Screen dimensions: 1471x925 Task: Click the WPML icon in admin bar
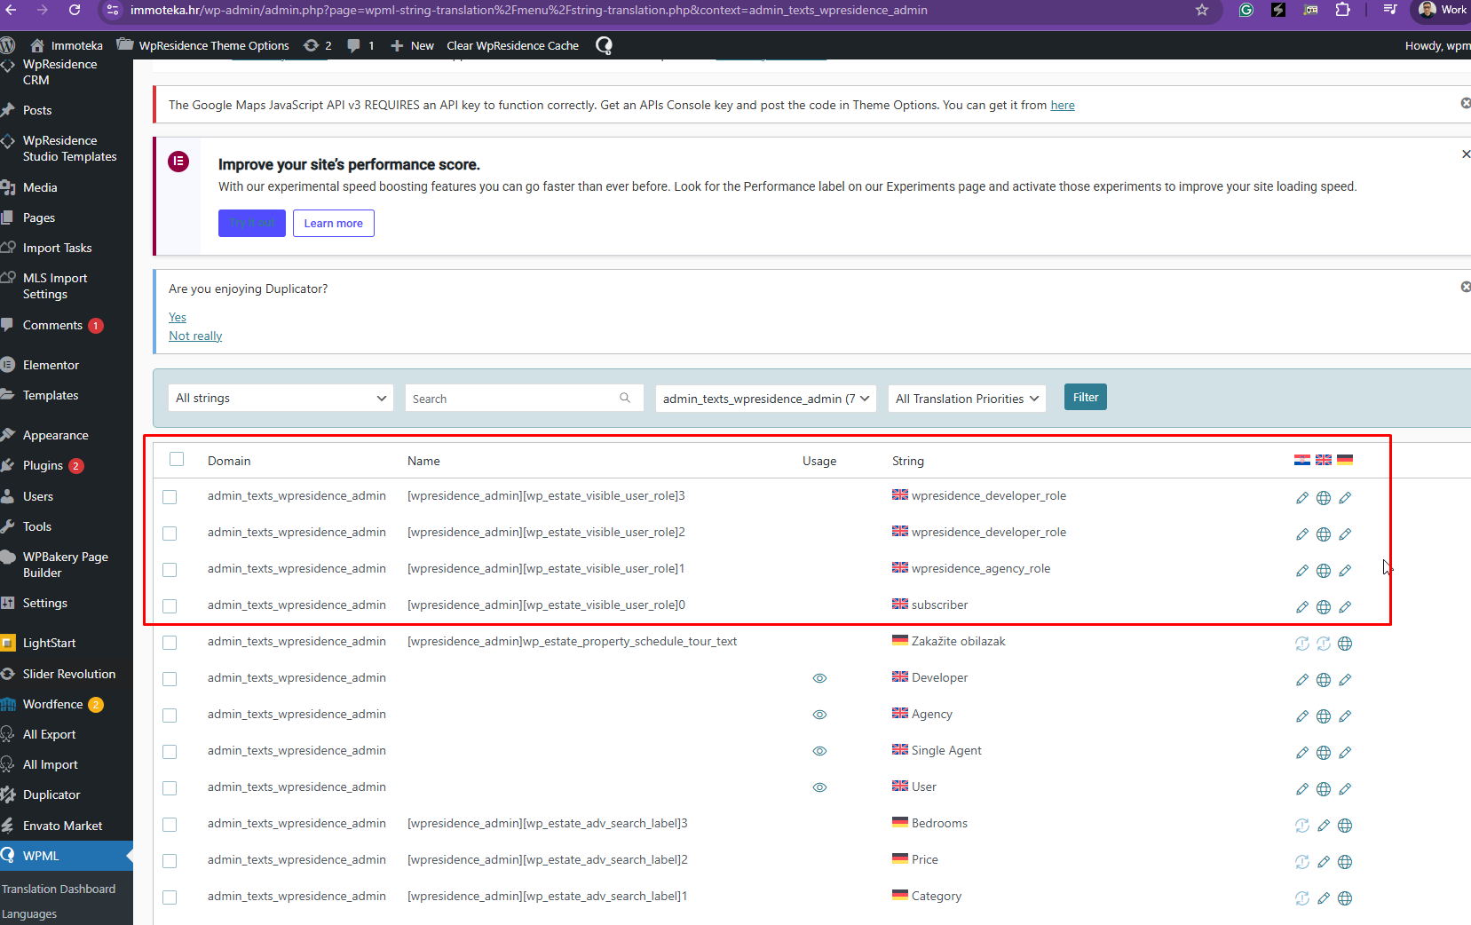(604, 45)
